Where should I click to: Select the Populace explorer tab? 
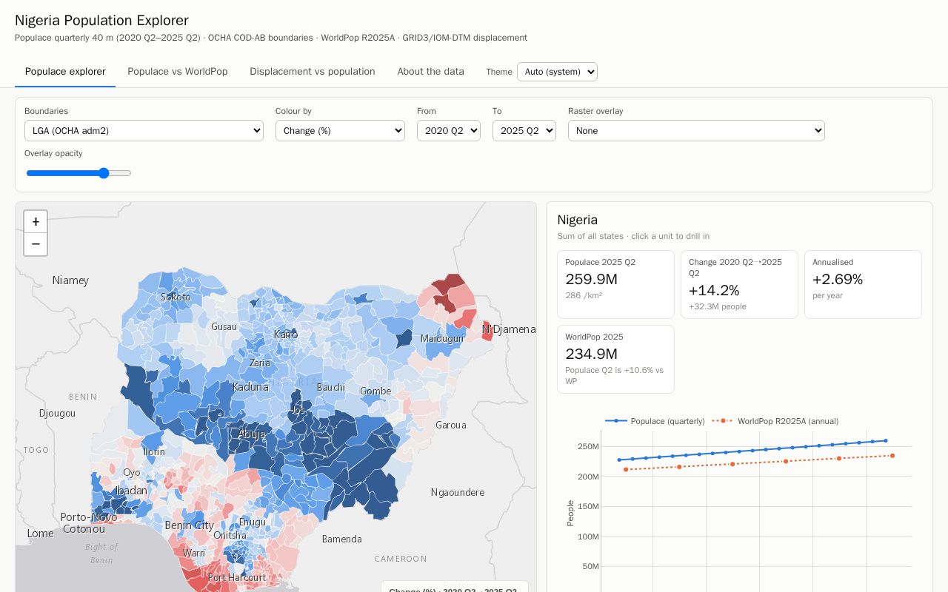click(65, 72)
